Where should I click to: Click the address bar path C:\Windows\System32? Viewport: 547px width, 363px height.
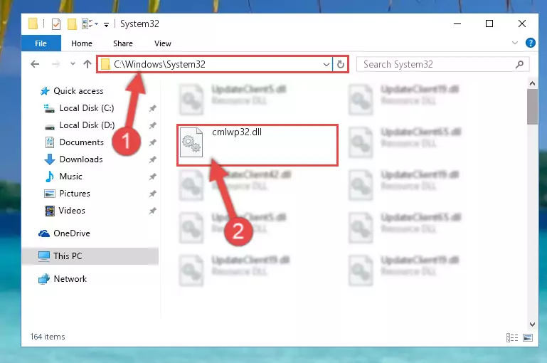[159, 65]
